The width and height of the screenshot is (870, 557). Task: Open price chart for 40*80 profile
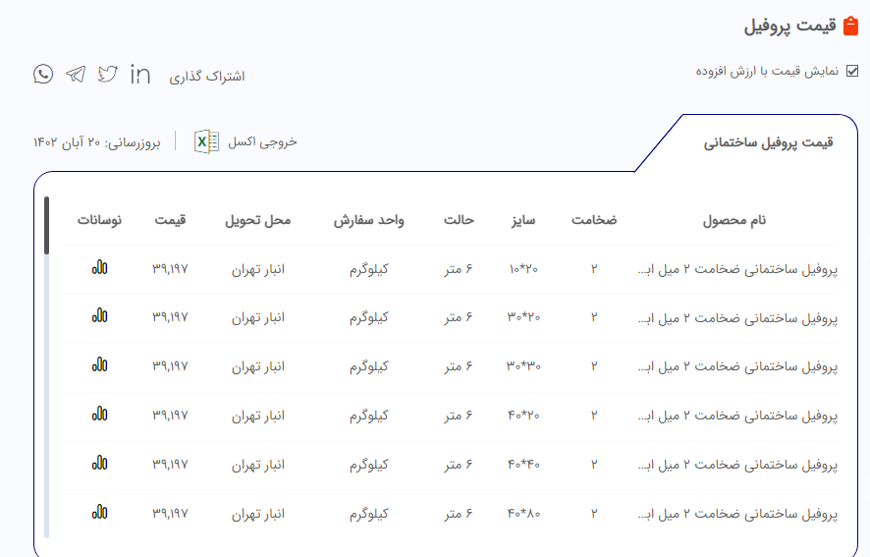100,513
